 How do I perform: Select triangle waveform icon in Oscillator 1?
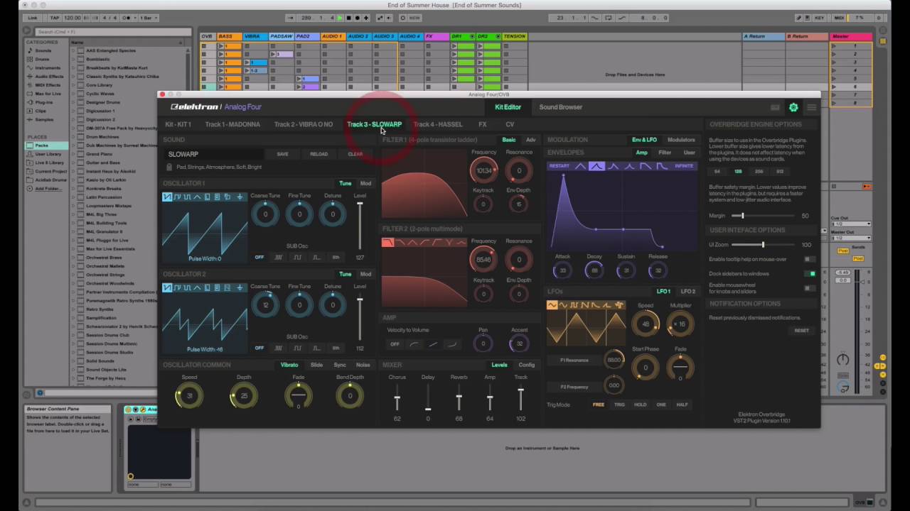[x=197, y=197]
